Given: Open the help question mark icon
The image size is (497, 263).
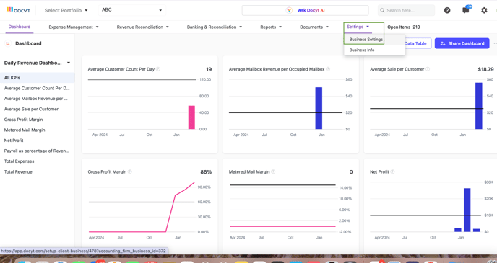Looking at the screenshot, I should coord(447,10).
